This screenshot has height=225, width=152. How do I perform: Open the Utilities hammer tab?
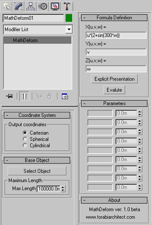[x=67, y=6]
